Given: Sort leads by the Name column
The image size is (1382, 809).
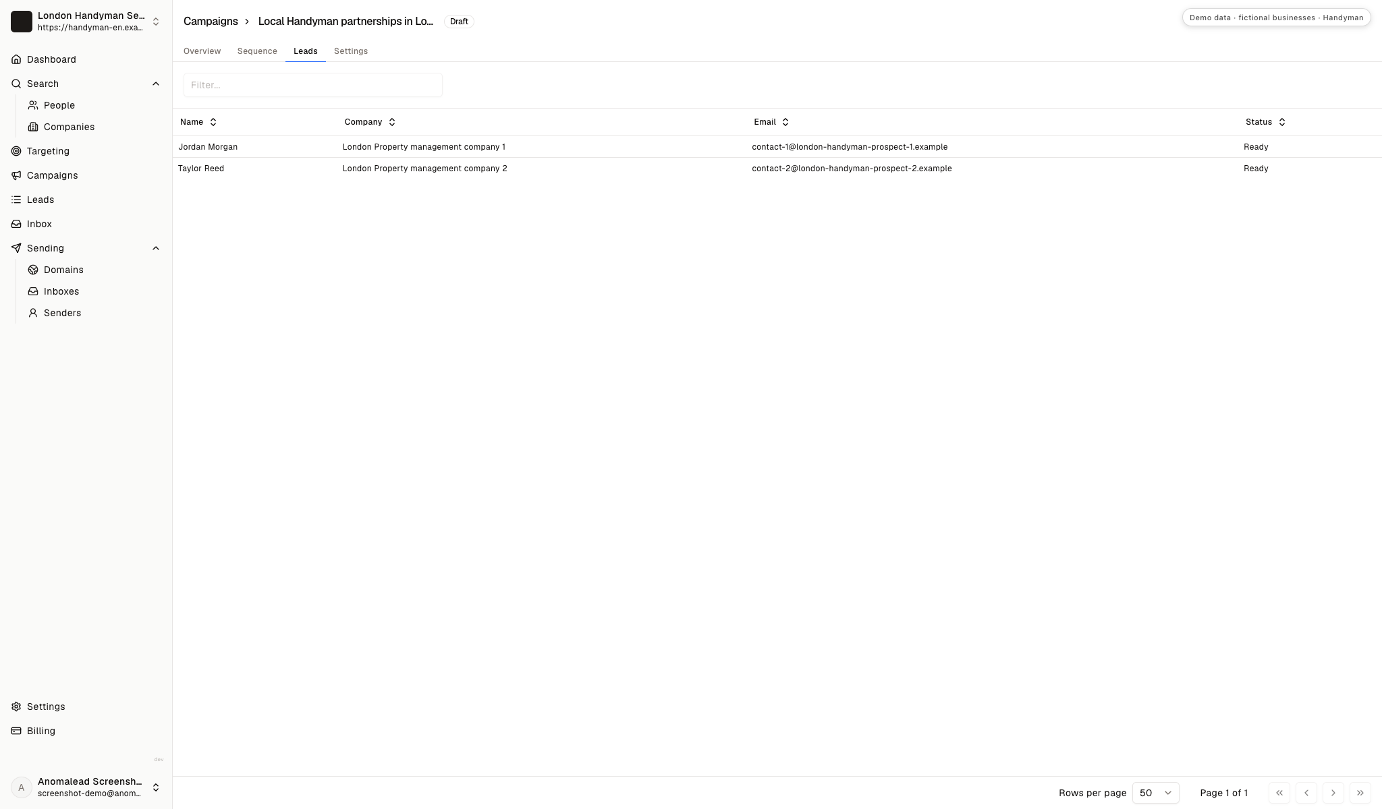Looking at the screenshot, I should point(198,122).
